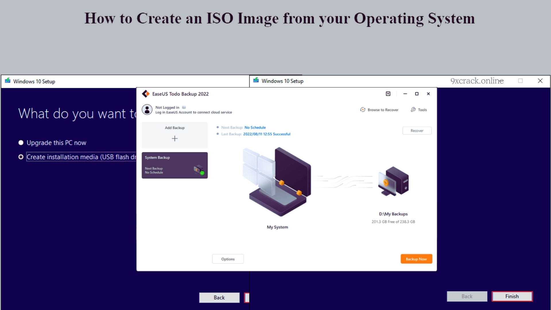Click the last backup 2022/08/11 12:55 Successful text

point(267,134)
